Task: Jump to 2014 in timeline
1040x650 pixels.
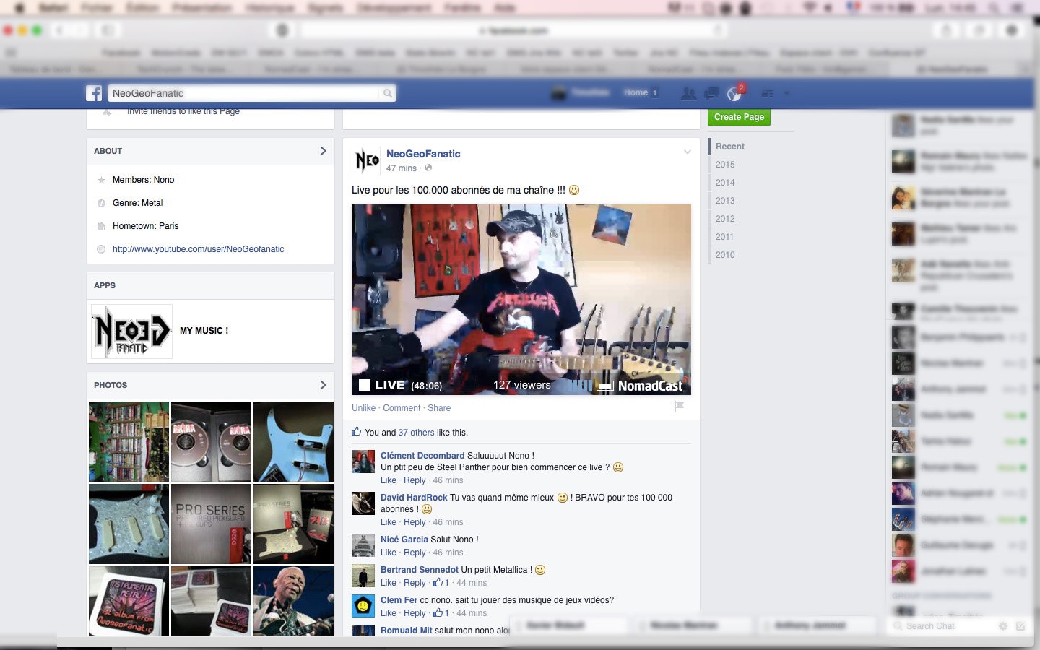Action: pyautogui.click(x=725, y=183)
